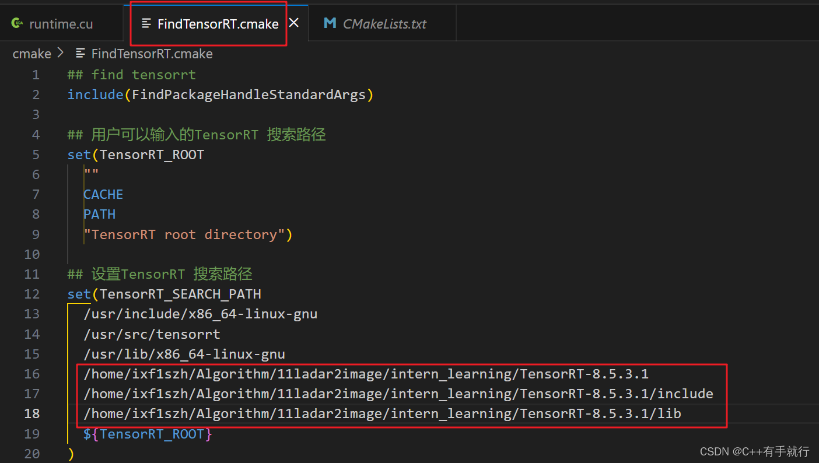Open the cmake folder in the breadcrumb
This screenshot has width=819, height=463.
tap(32, 53)
